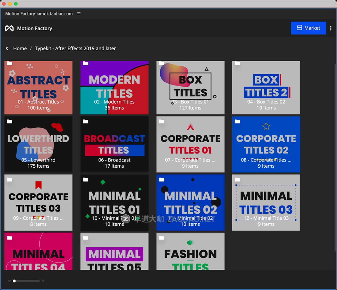Maximize window with green macOS button
337x290 pixels.
click(x=16, y=4)
